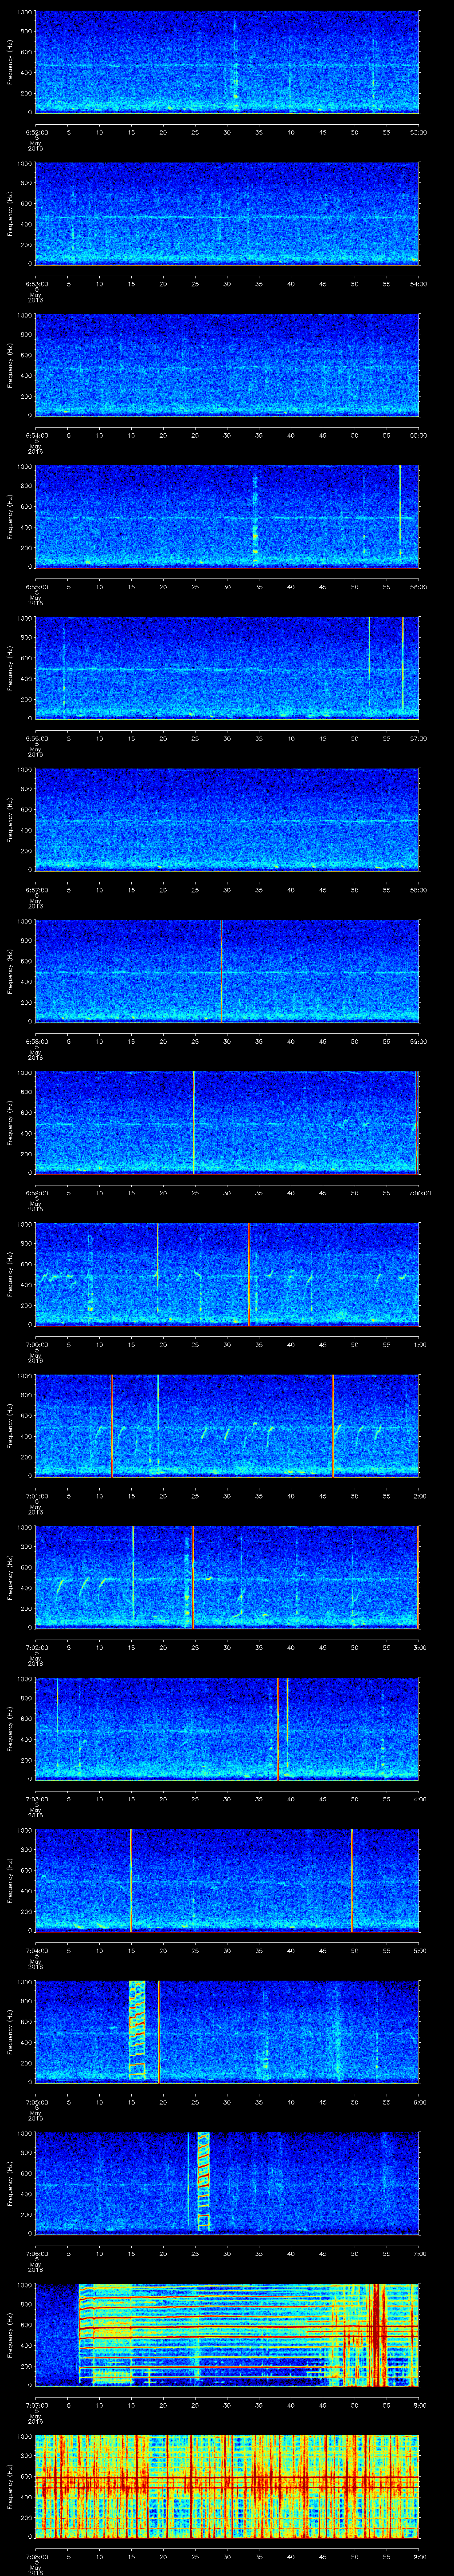
Task: Choose the spectrogram row beginning at 6:57:00
Action: pyautogui.click(x=227, y=820)
